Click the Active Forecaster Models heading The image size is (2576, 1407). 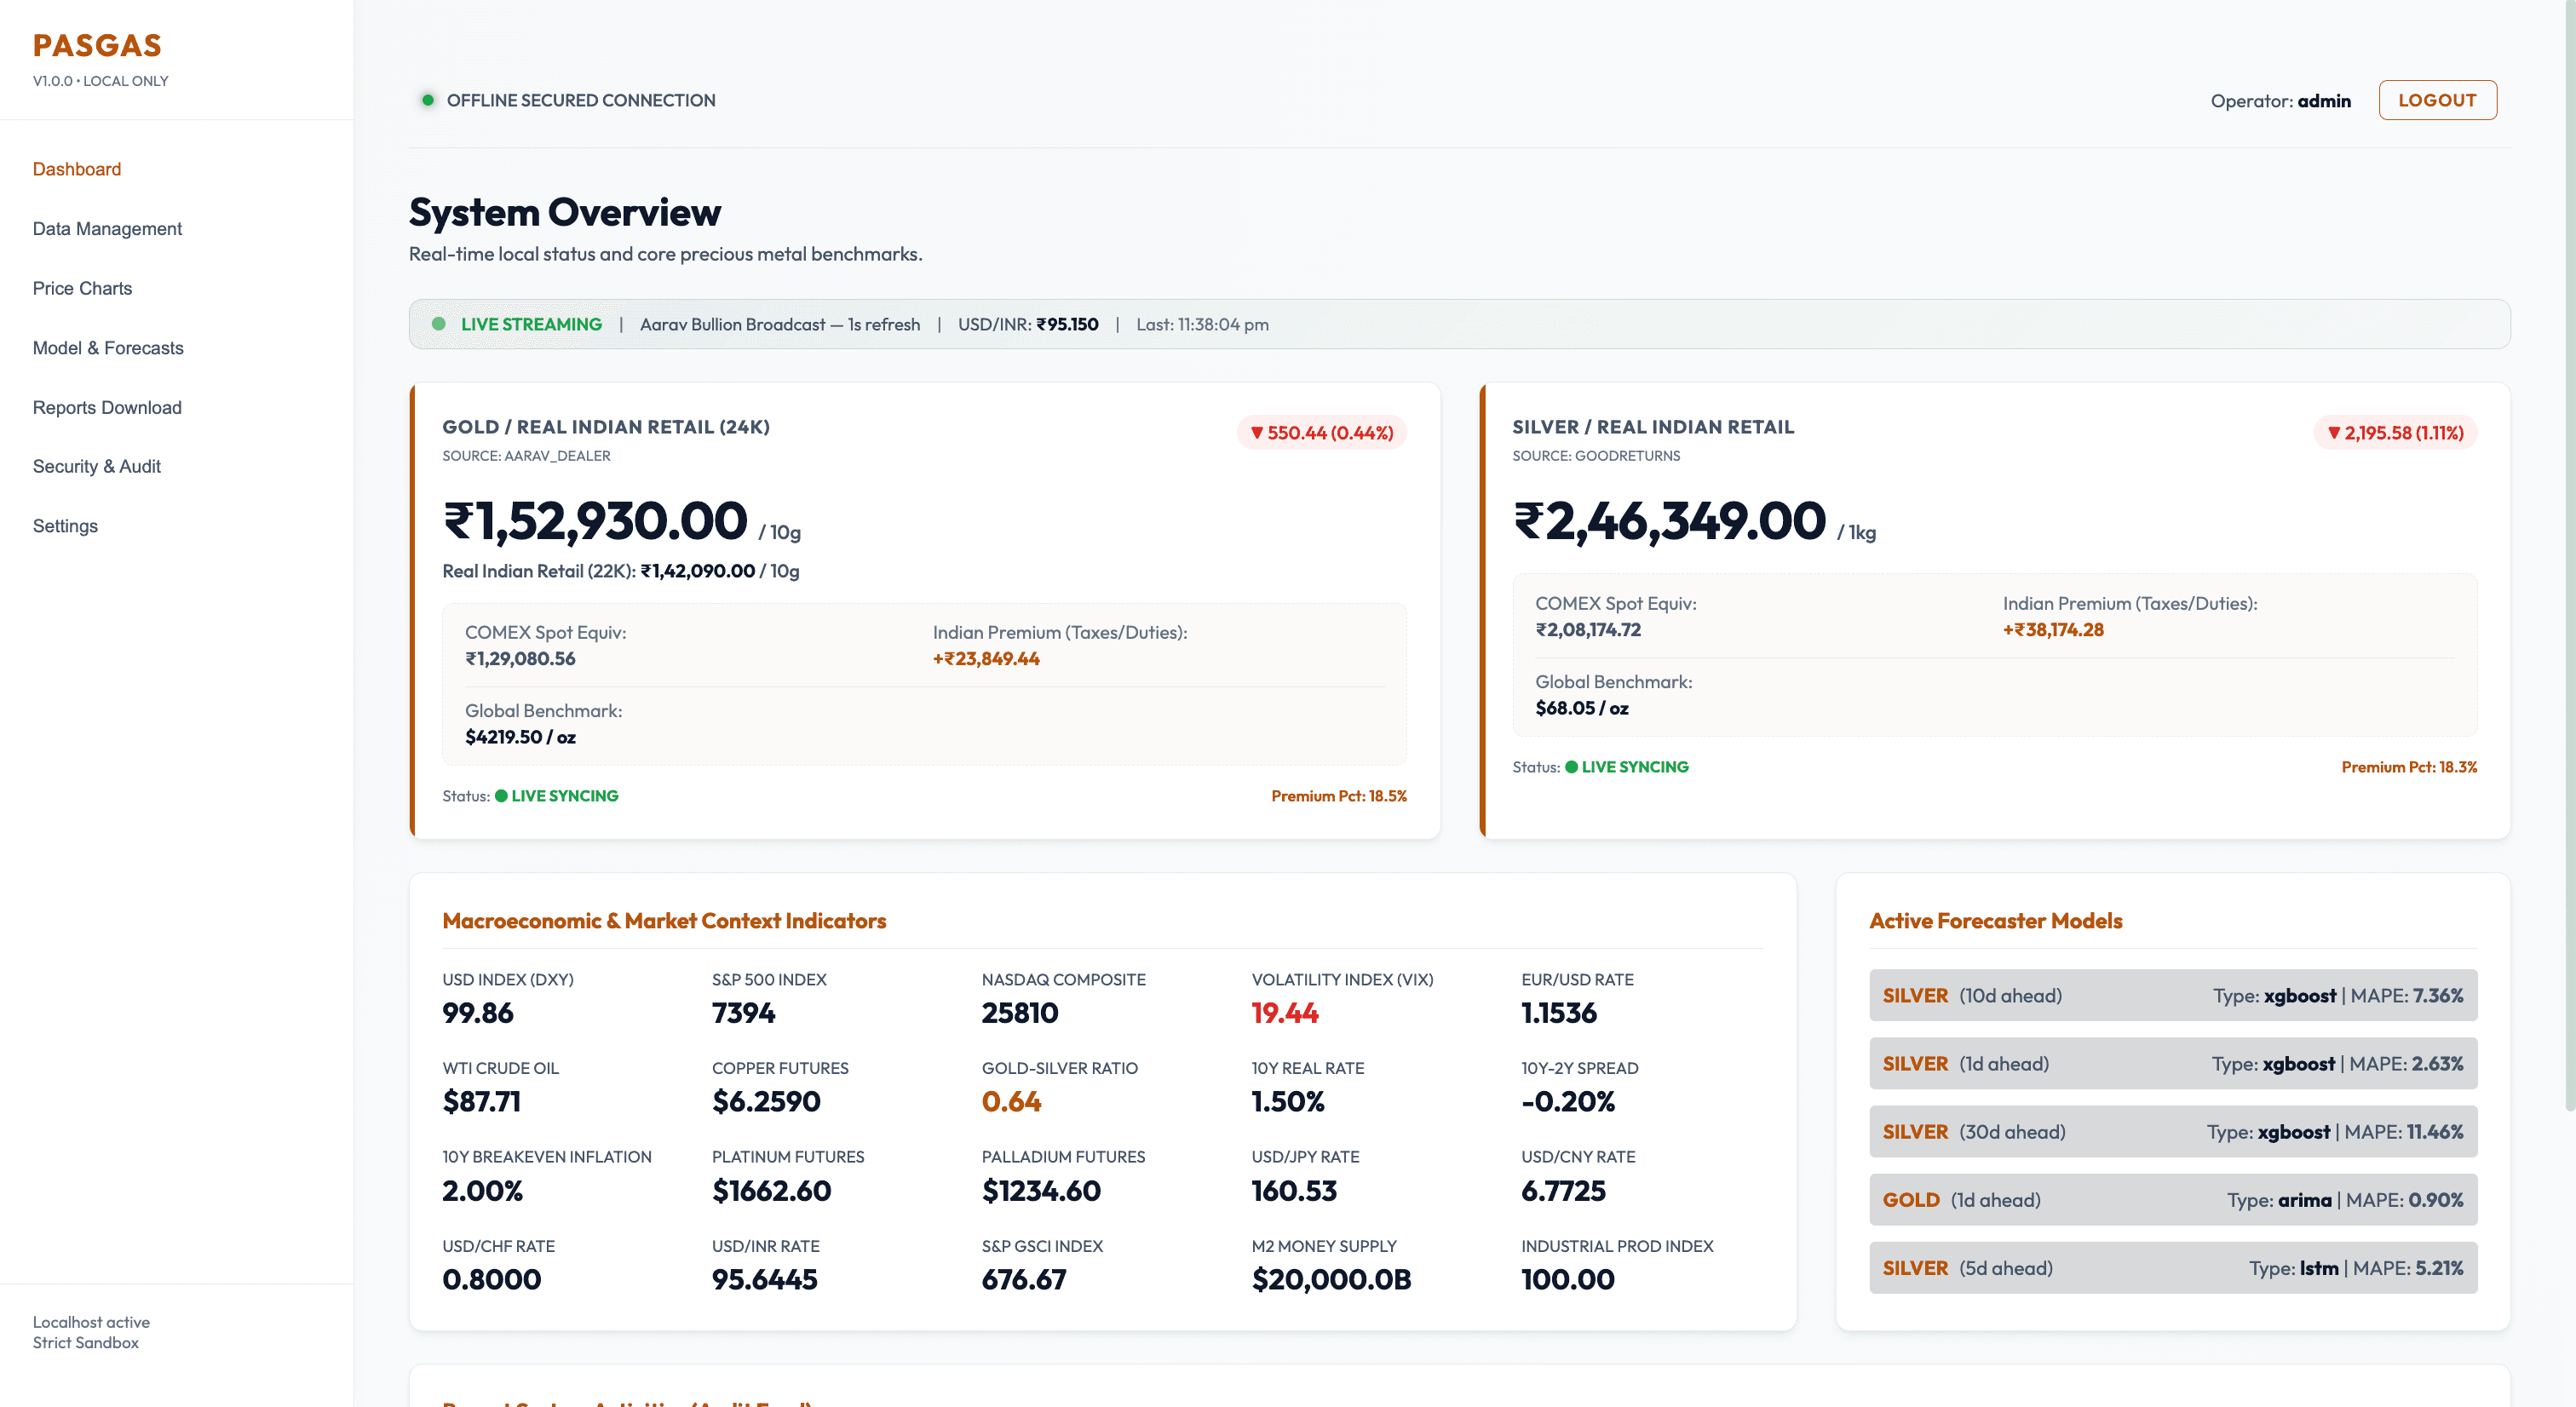coord(1995,921)
